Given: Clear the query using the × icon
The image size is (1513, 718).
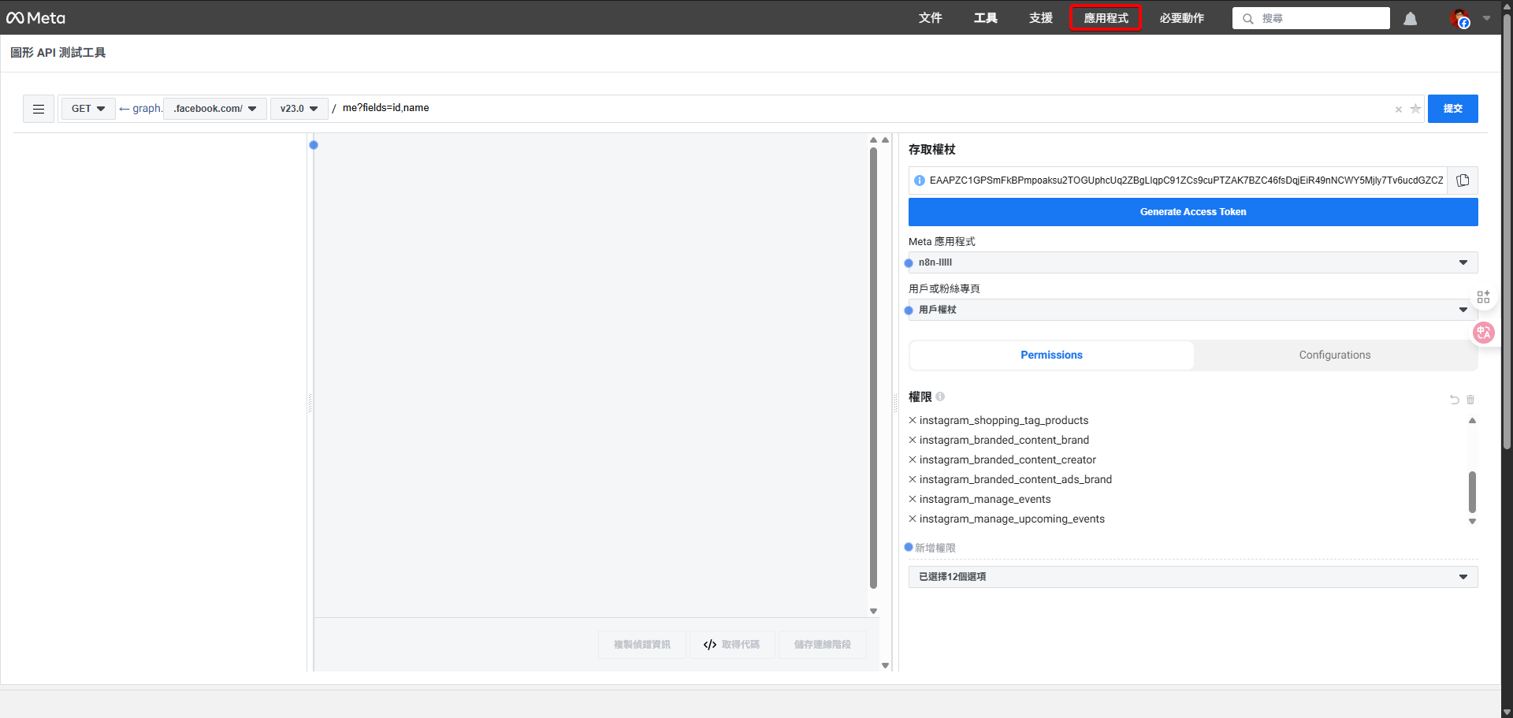Looking at the screenshot, I should (x=1399, y=110).
